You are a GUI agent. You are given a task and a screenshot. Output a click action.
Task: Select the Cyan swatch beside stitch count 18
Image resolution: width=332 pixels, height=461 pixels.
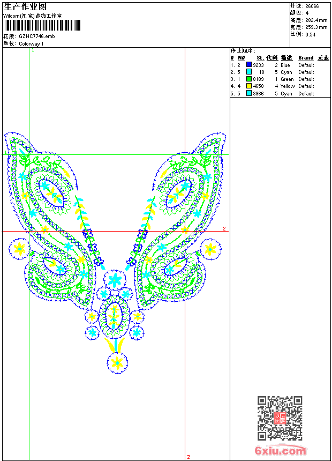point(249,72)
